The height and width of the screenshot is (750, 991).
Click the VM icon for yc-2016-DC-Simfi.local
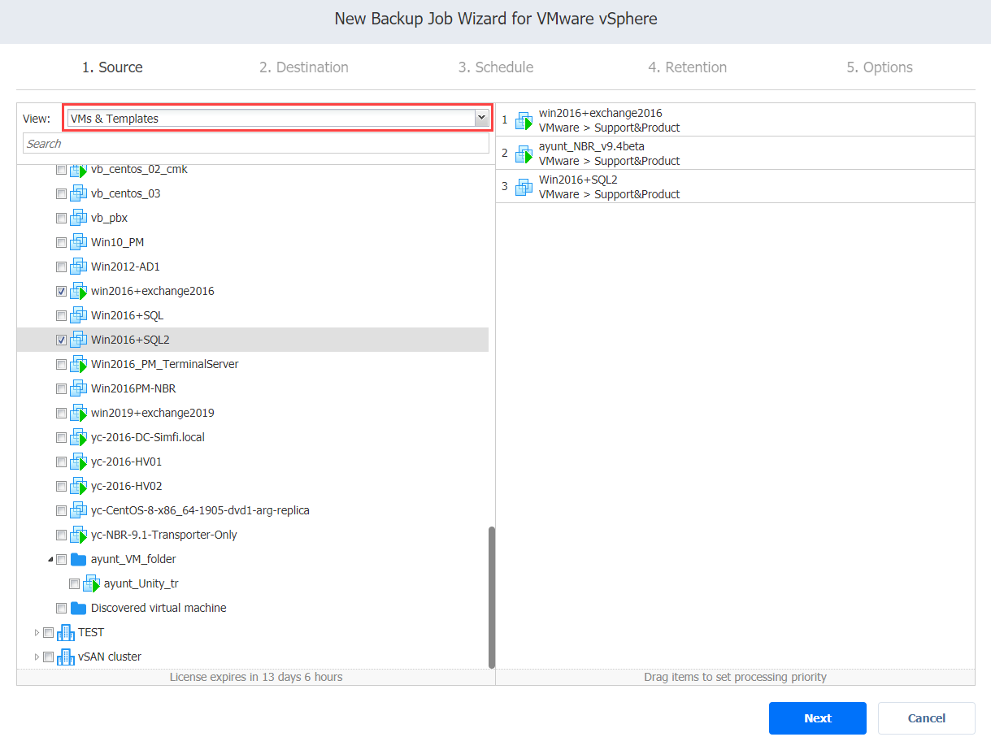tap(79, 437)
